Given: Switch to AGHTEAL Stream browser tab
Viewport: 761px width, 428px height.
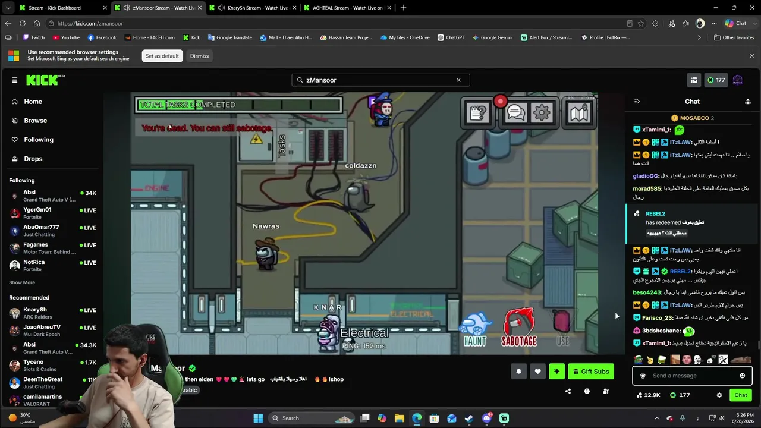Looking at the screenshot, I should click(347, 8).
